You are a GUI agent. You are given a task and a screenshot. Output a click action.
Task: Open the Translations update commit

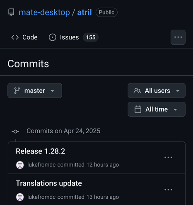point(49,183)
